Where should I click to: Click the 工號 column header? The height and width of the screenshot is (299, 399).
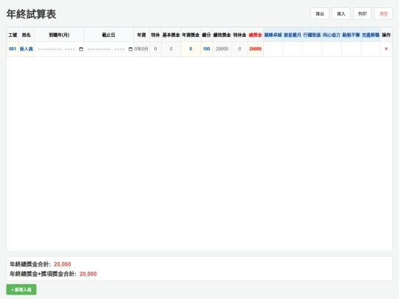13,35
